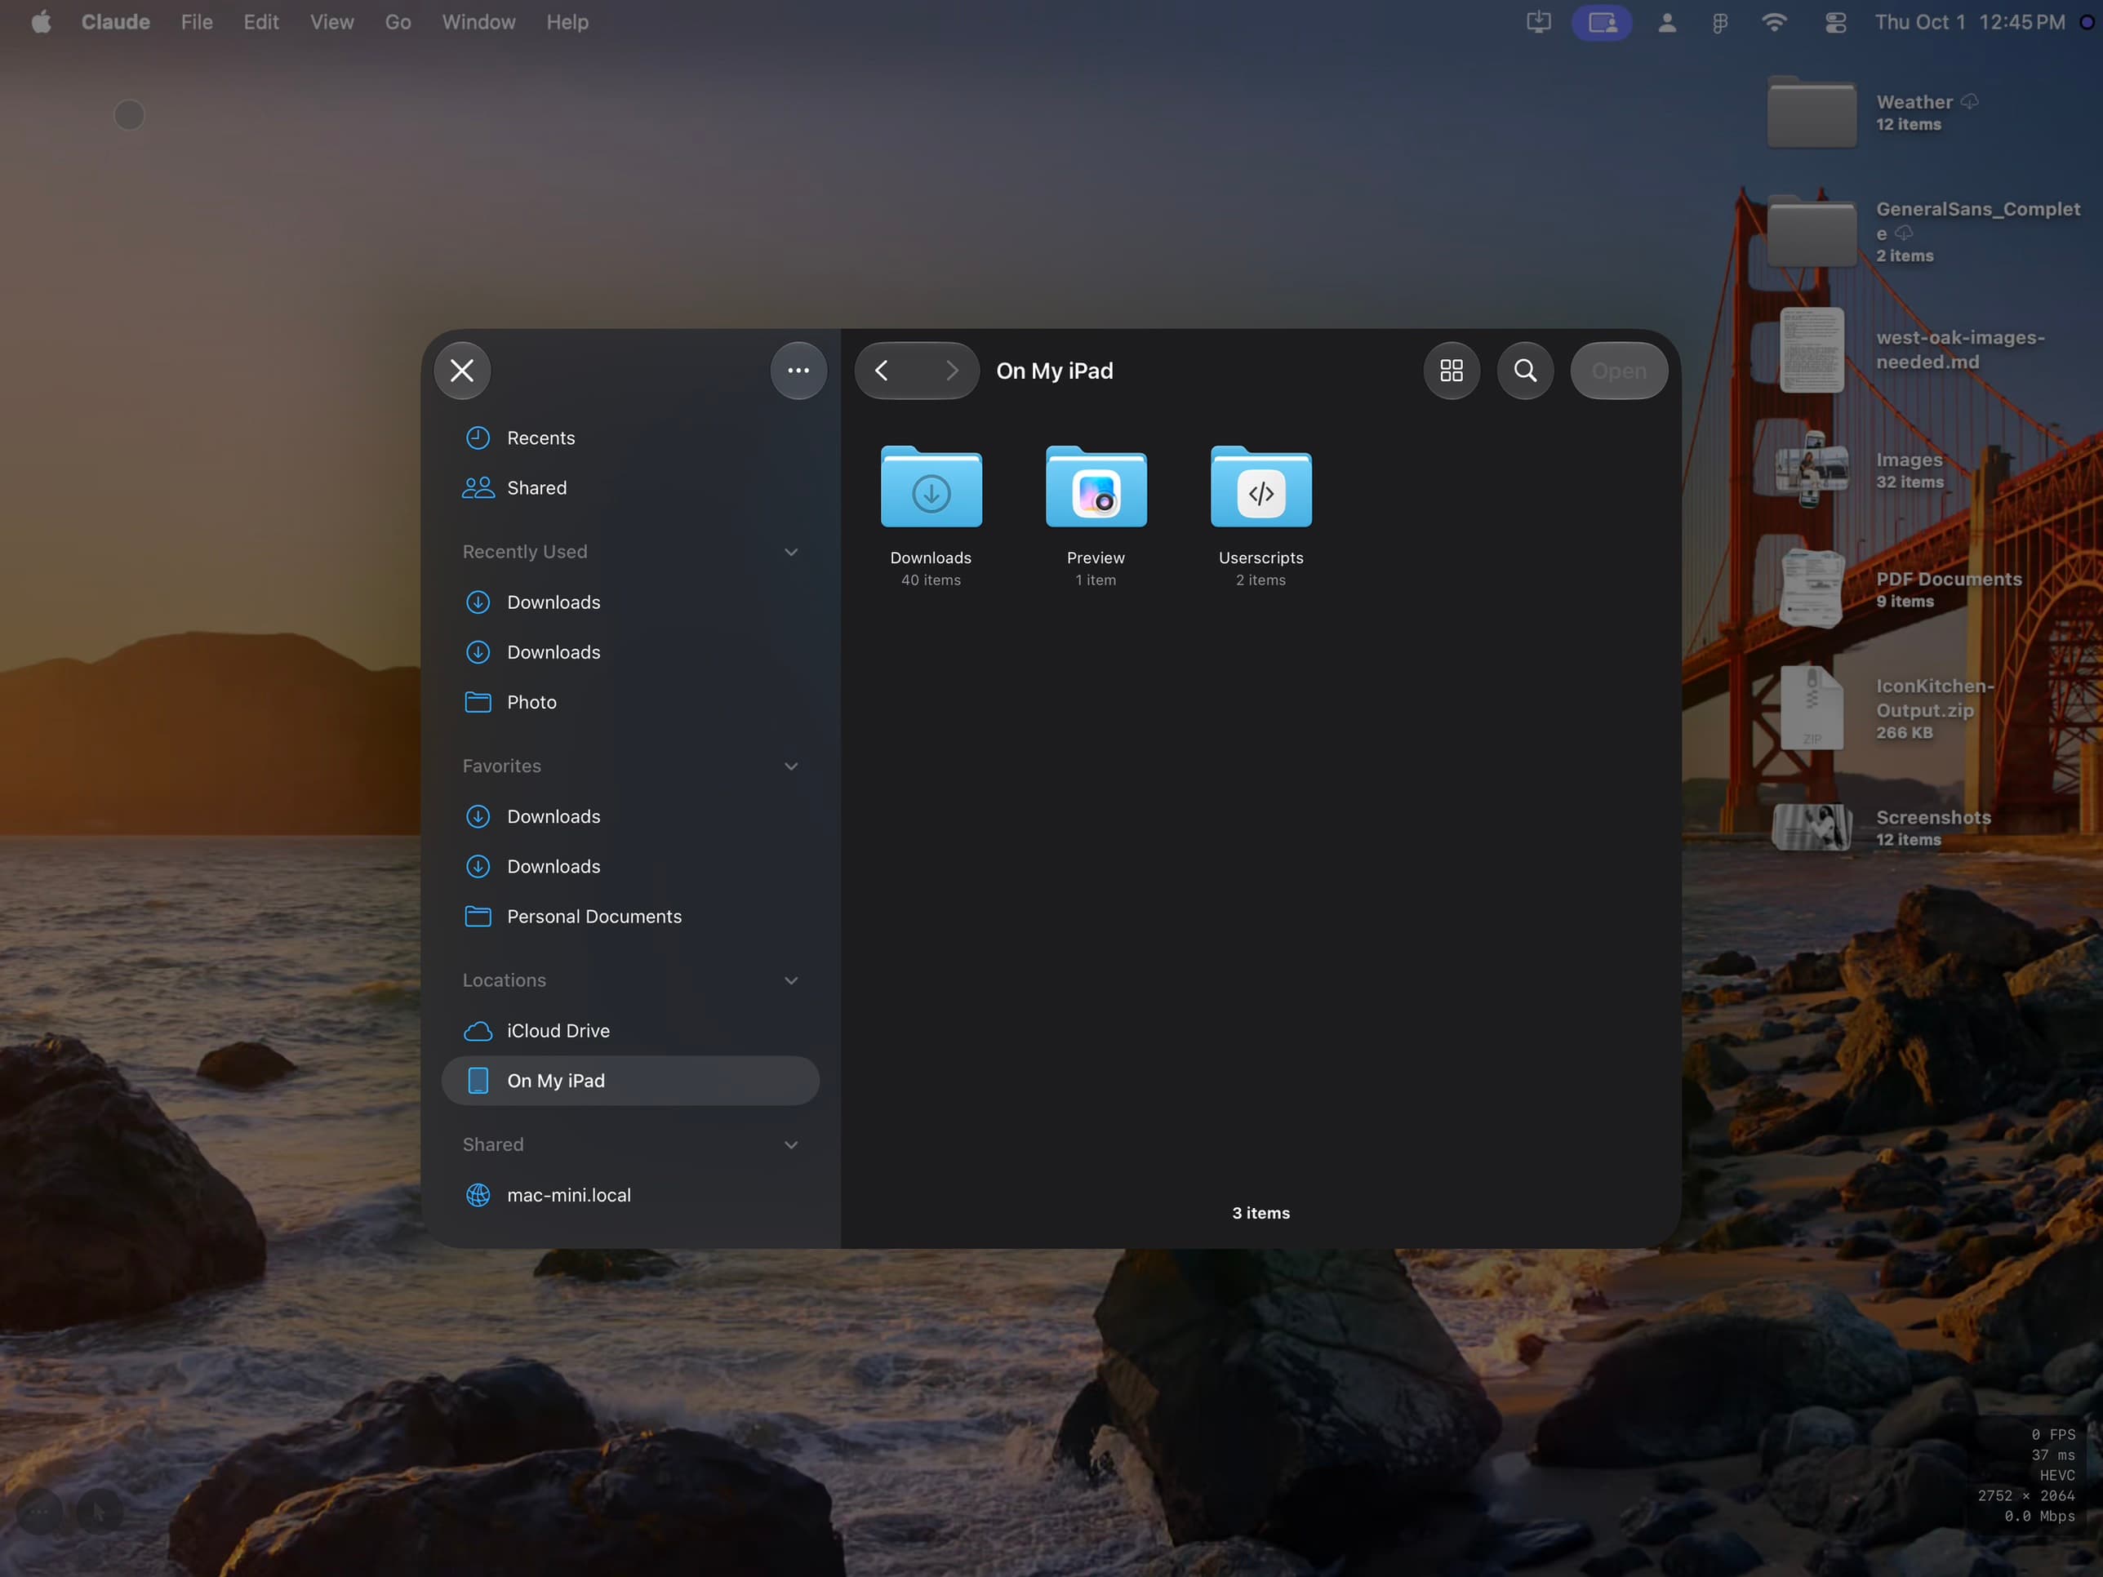The height and width of the screenshot is (1577, 2103).
Task: Click the screen mirroring menu bar icon
Action: (1602, 22)
